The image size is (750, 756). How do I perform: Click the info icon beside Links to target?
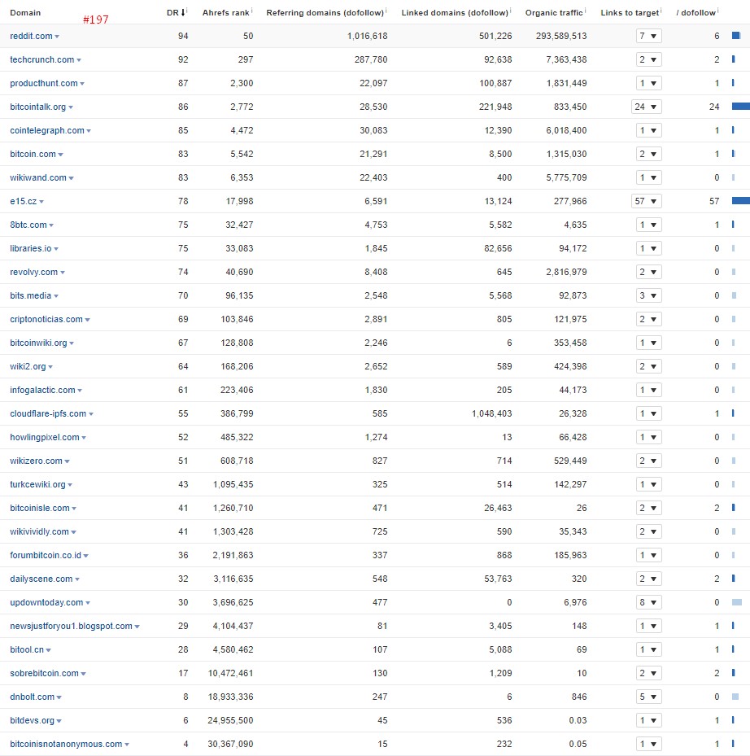(x=661, y=10)
